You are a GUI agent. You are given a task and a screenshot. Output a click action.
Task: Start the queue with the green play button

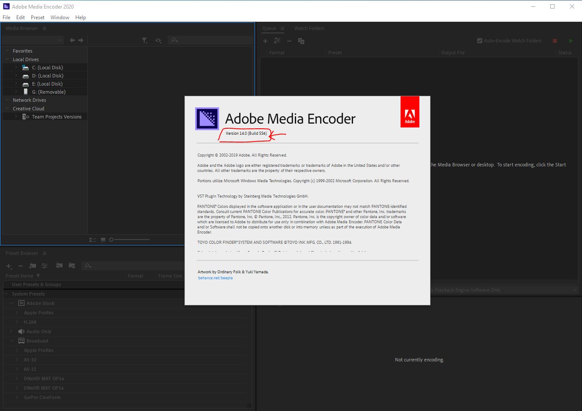[x=571, y=41]
